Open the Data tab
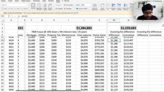This screenshot has width=164, height=92. click(x=44, y=1)
